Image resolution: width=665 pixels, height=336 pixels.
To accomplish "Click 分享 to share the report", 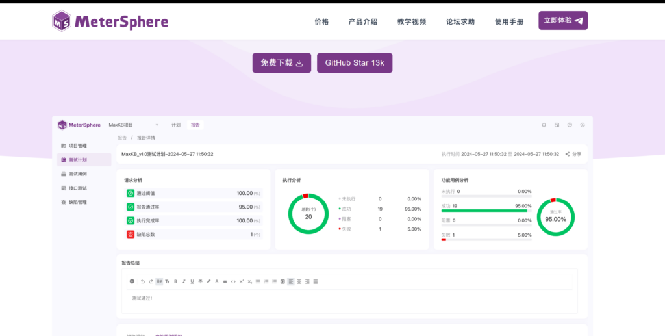I will tap(573, 155).
